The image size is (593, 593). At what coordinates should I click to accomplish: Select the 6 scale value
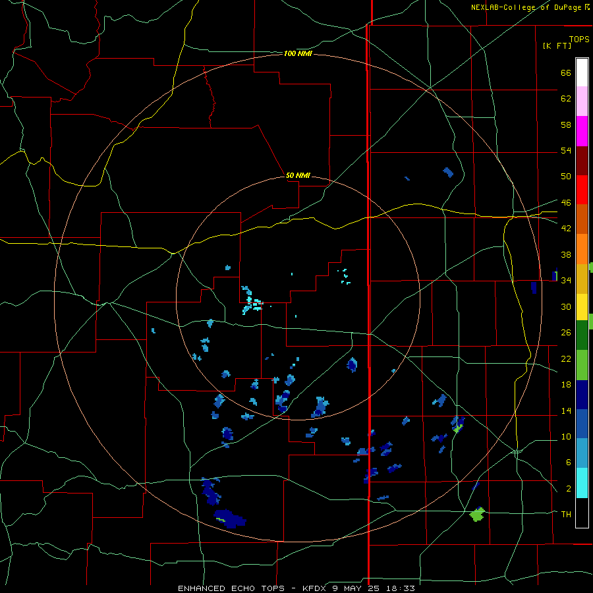(x=568, y=462)
